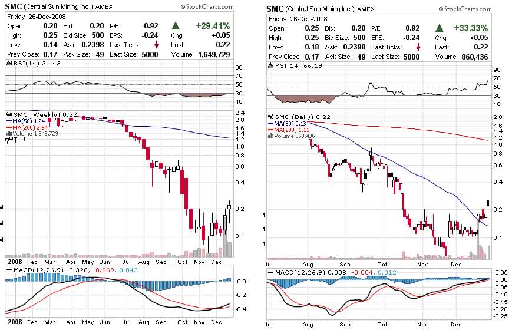
Task: Click the Last 0.22 value in daily chart
Action: click(x=481, y=47)
